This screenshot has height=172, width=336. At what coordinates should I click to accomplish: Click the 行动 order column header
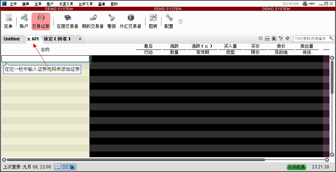click(x=148, y=52)
